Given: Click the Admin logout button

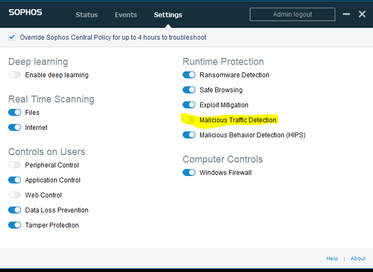Looking at the screenshot, I should click(x=292, y=14).
